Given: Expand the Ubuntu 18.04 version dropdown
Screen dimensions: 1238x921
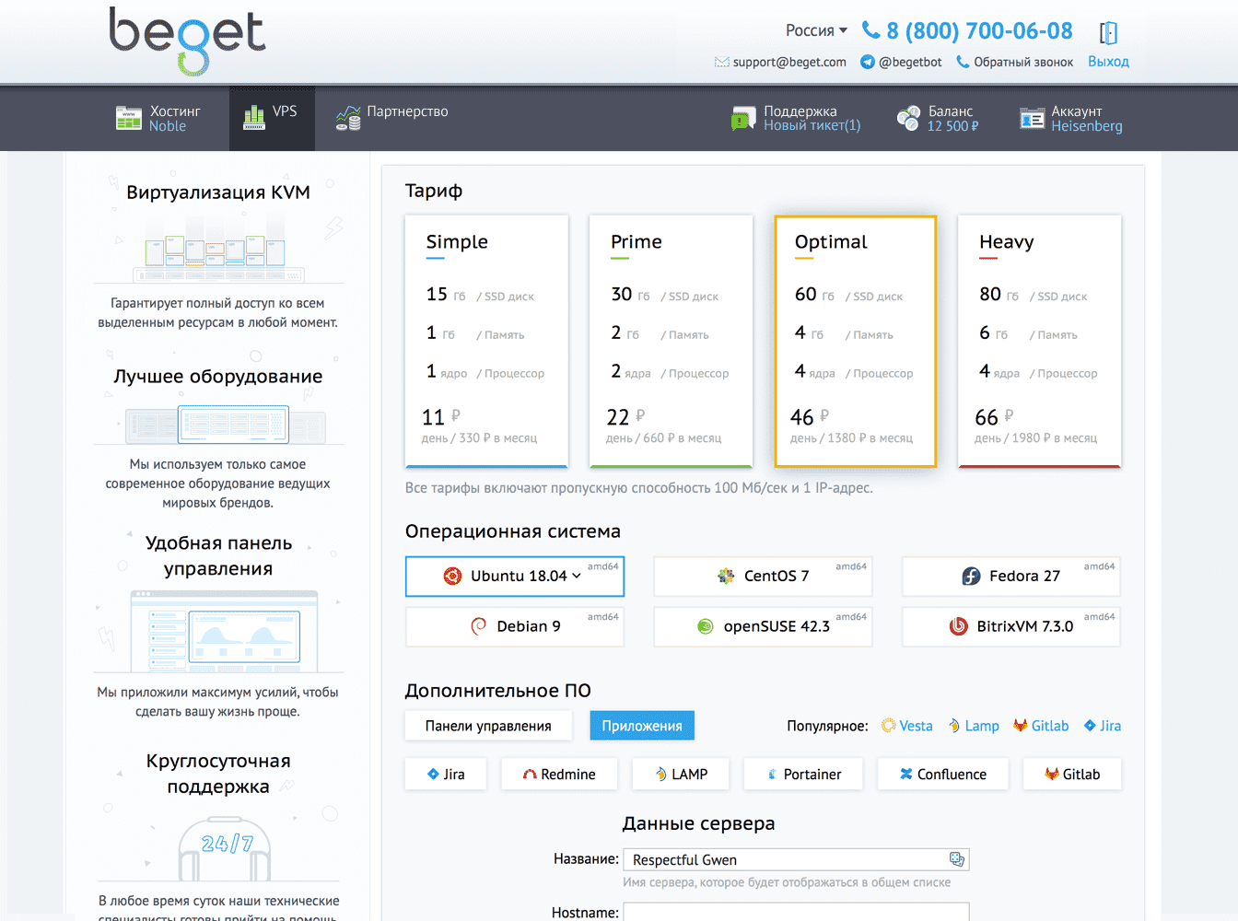Looking at the screenshot, I should (x=577, y=576).
